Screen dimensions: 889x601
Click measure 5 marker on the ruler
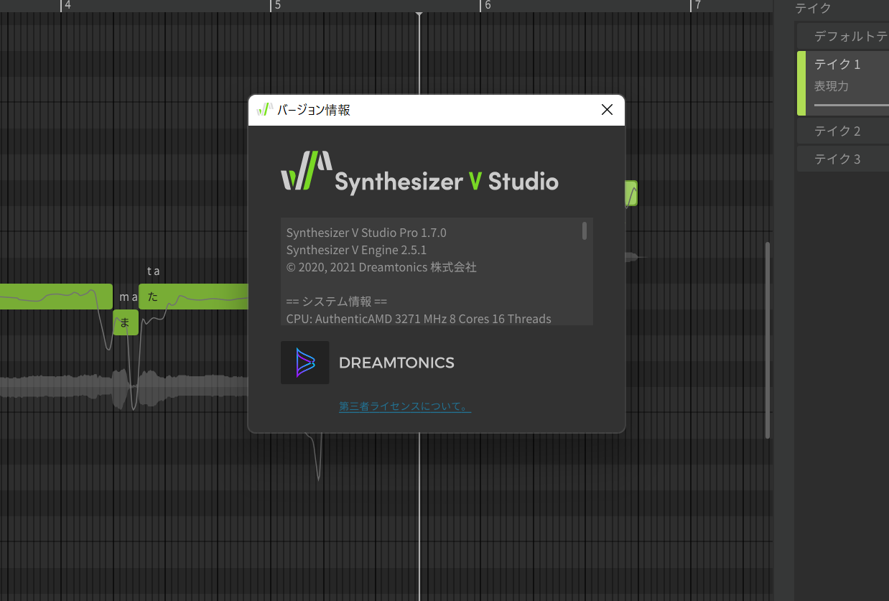pos(277,6)
